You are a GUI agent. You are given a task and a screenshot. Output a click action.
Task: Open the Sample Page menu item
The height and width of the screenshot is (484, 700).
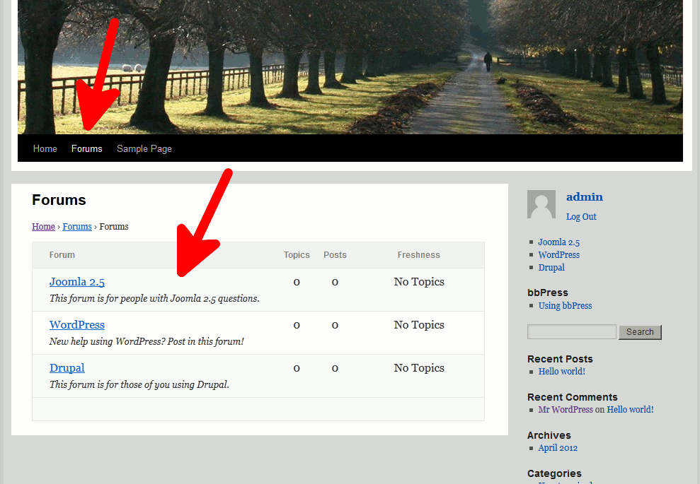[x=144, y=149]
